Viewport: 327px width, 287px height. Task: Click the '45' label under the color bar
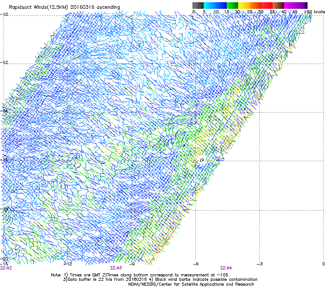click(295, 12)
